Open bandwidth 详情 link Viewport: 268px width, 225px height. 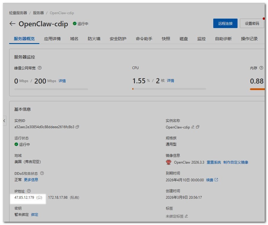coord(62,81)
